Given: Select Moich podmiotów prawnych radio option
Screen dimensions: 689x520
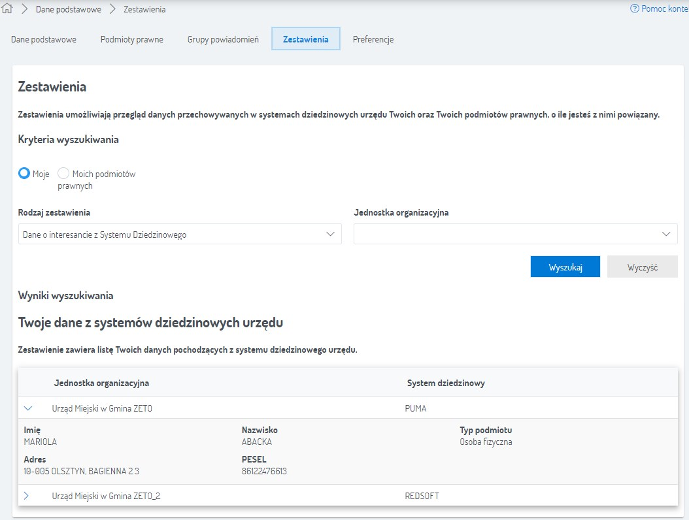Looking at the screenshot, I should point(63,174).
